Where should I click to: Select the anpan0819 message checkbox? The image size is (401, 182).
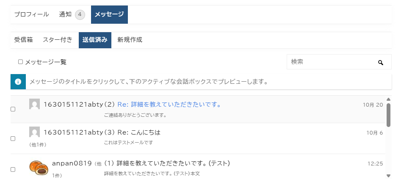13,169
